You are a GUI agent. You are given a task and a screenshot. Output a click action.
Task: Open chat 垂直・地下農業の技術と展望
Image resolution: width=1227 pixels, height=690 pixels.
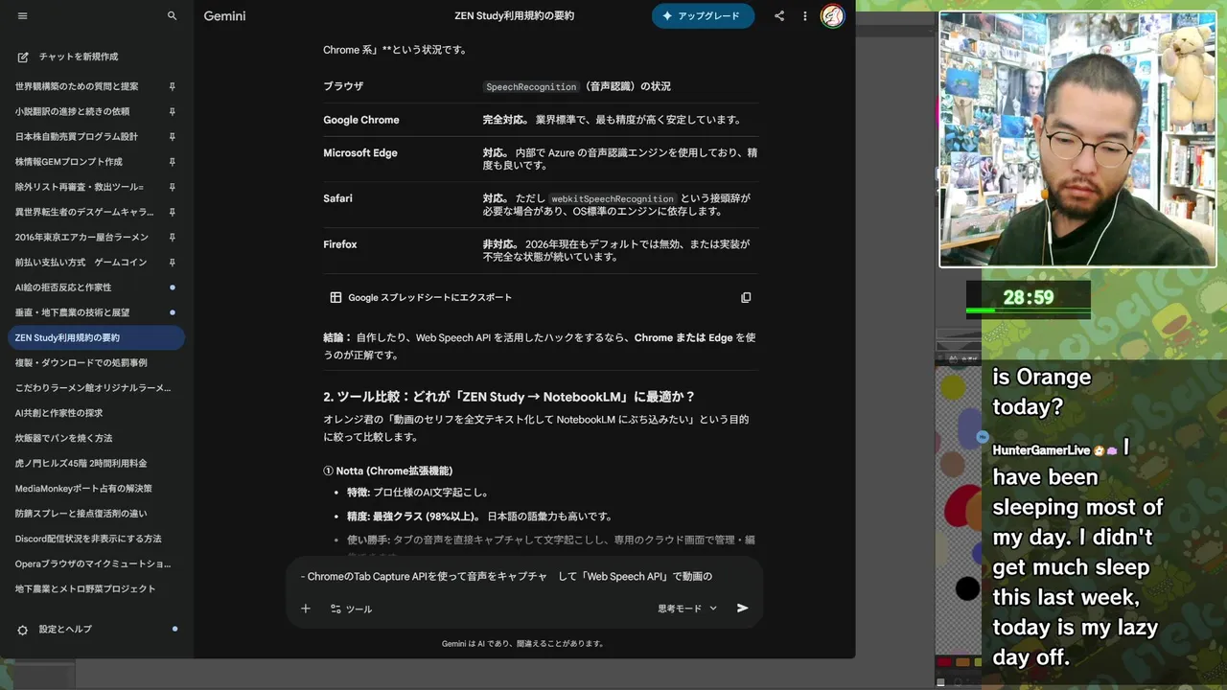click(x=72, y=312)
